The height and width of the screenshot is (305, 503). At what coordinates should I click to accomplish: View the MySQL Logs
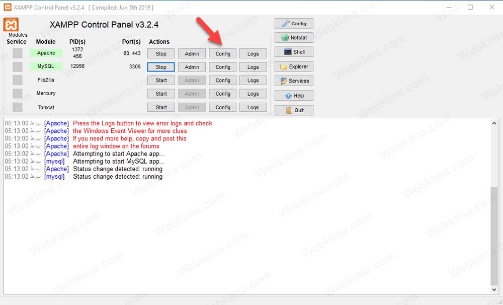(253, 67)
